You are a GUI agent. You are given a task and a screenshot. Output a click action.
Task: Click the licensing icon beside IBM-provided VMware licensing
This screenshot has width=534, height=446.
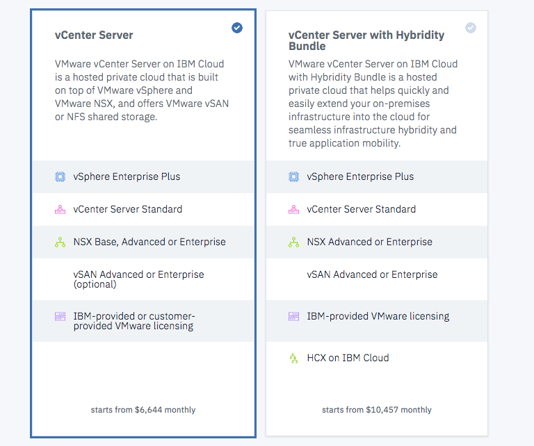[x=294, y=316]
